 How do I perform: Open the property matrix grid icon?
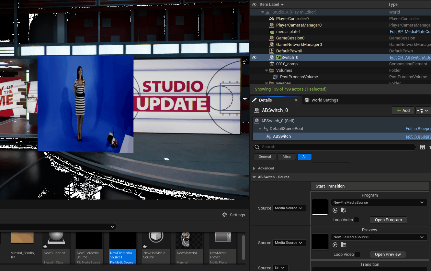[x=423, y=147]
